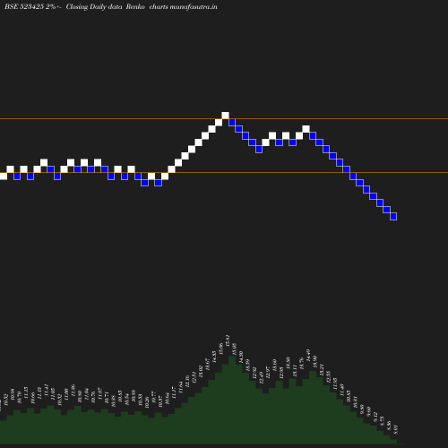The width and height of the screenshot is (448, 448).
Task: Click the 'munafasutra.in' text in the title
Action: point(194,6)
